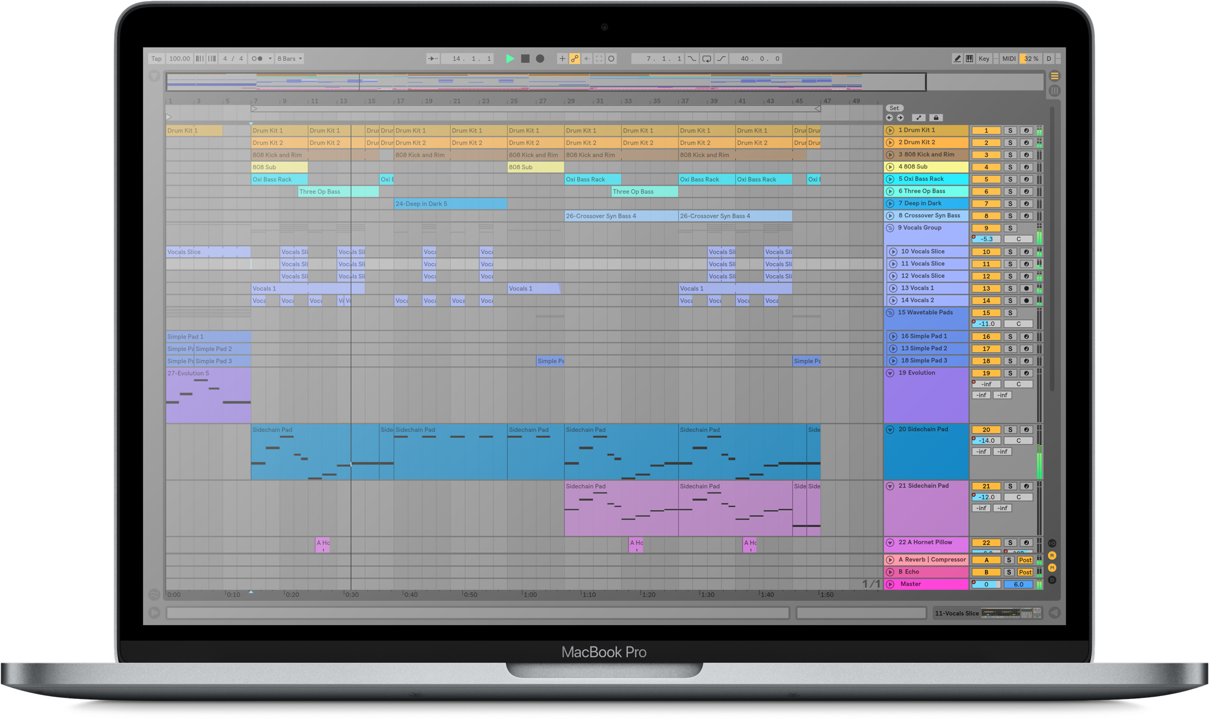Open Key map mode
The image size is (1209, 719).
click(x=983, y=59)
